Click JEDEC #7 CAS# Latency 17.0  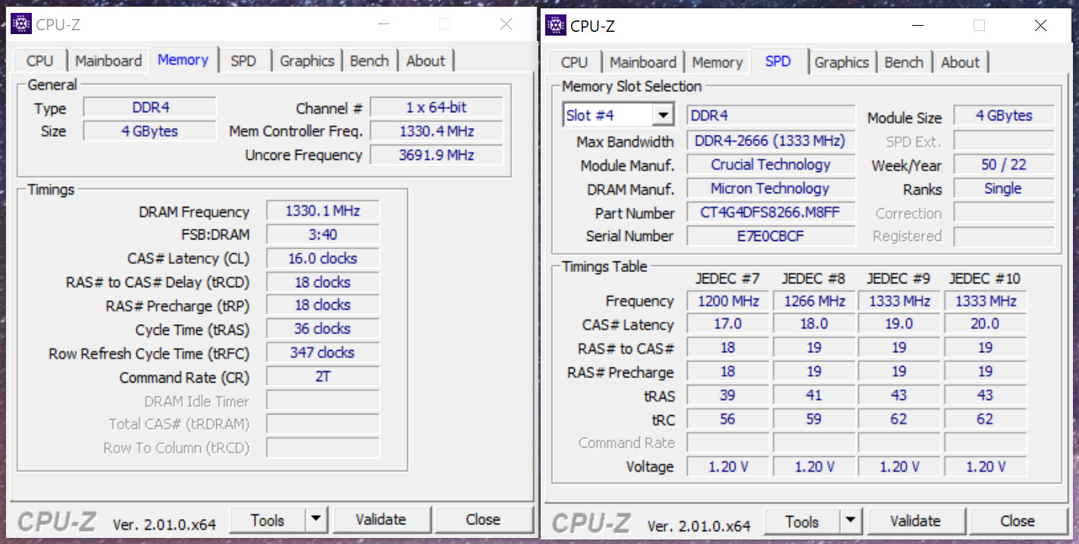728,324
